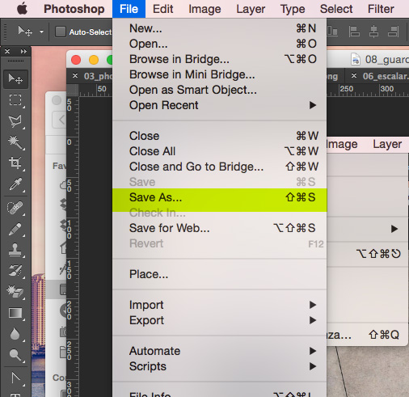Select the Zoom tool

(x=15, y=355)
